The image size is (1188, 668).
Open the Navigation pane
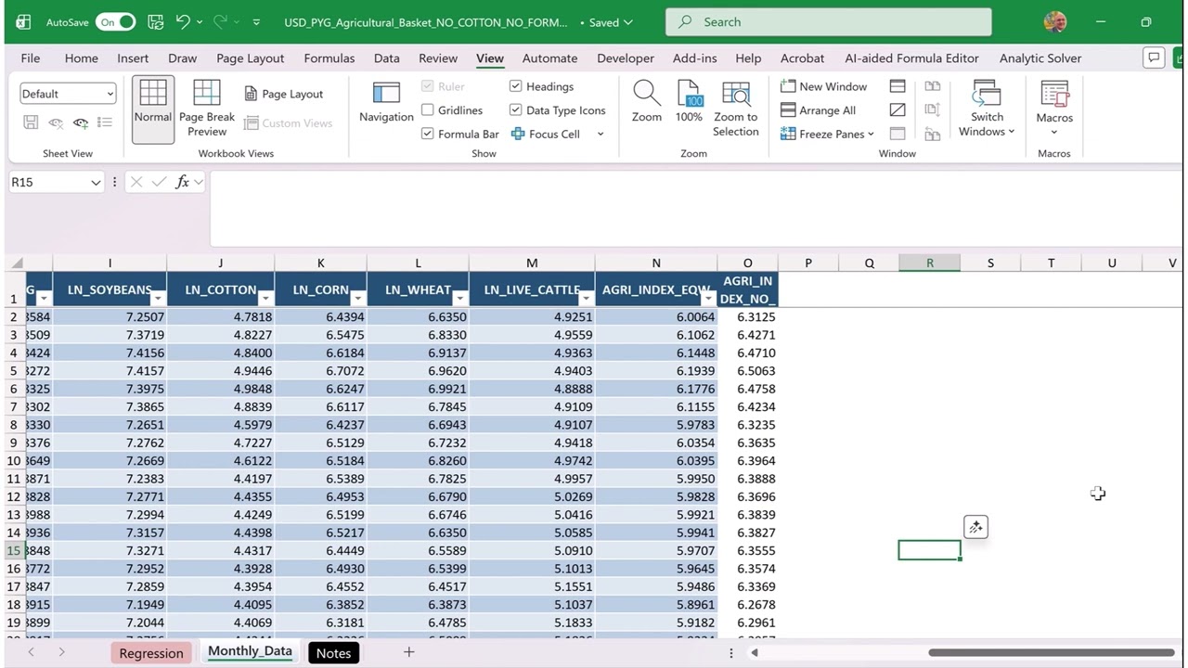[x=386, y=104]
